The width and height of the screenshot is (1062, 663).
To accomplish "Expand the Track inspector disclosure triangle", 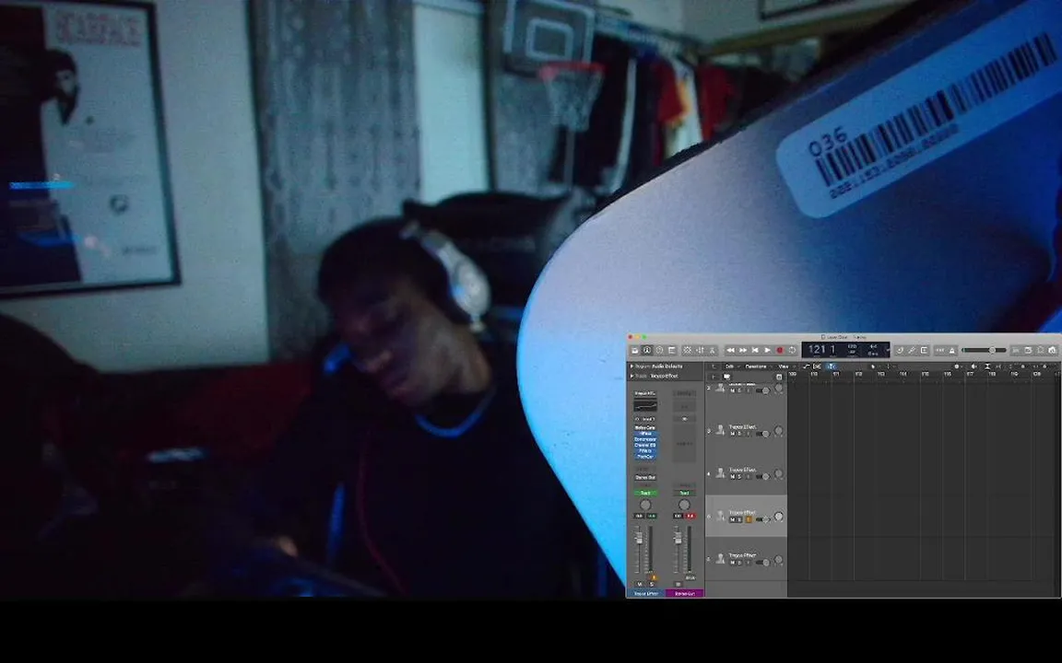I will (631, 376).
